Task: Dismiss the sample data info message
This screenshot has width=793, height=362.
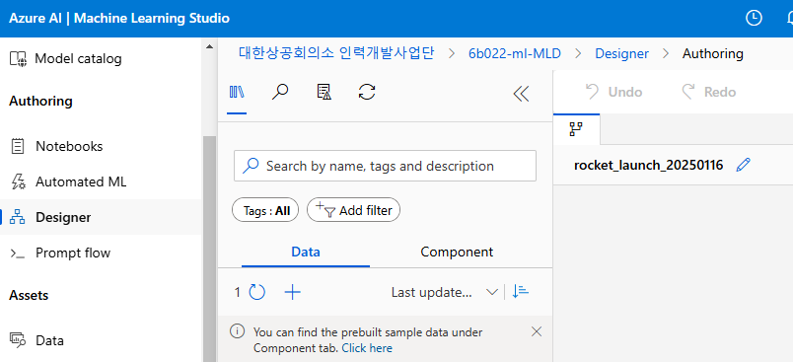Action: (x=537, y=331)
